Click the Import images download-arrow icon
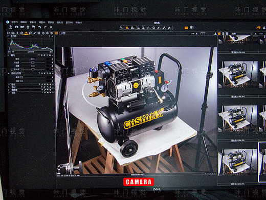 click(x=11, y=27)
